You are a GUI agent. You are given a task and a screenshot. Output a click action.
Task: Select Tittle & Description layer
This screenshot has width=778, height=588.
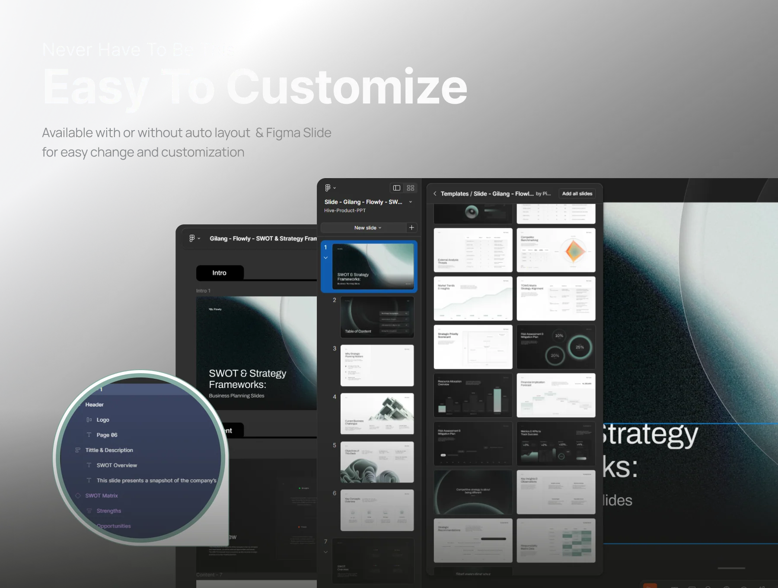[109, 450]
